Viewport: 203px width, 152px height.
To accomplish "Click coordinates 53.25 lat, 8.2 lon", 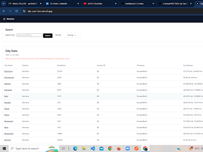I will point(190,140).
